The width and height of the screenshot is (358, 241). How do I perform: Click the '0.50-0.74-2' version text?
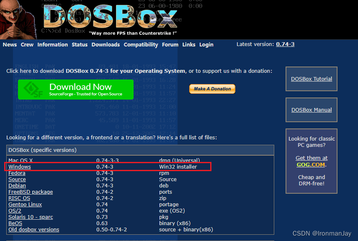tap(112, 230)
